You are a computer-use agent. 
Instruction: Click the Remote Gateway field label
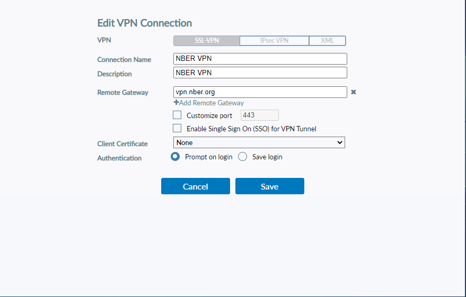(x=122, y=93)
